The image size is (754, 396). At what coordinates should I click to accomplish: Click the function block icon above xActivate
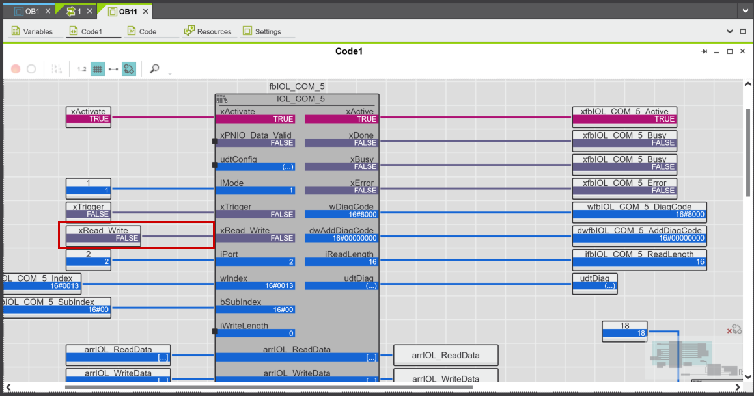(221, 99)
